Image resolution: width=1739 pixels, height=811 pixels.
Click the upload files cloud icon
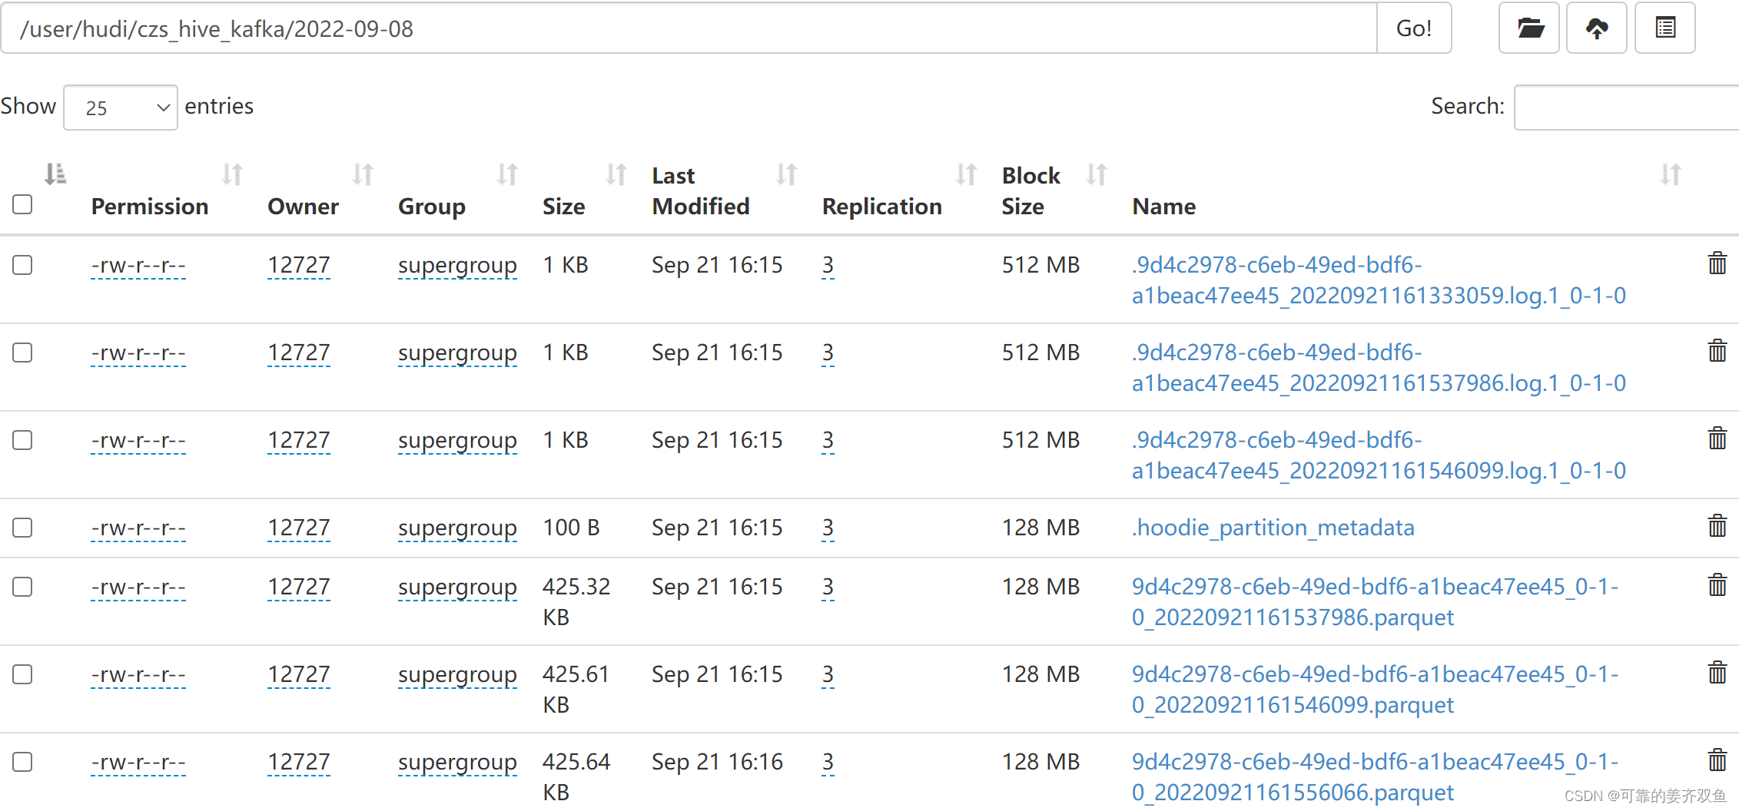(1597, 28)
